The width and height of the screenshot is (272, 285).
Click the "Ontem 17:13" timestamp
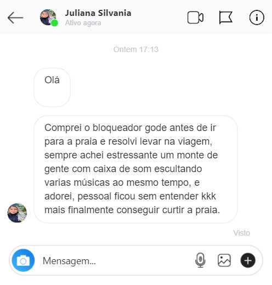[x=136, y=49]
